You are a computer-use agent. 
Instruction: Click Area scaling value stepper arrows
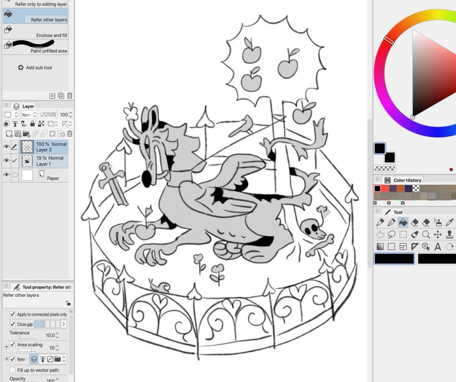point(57,348)
